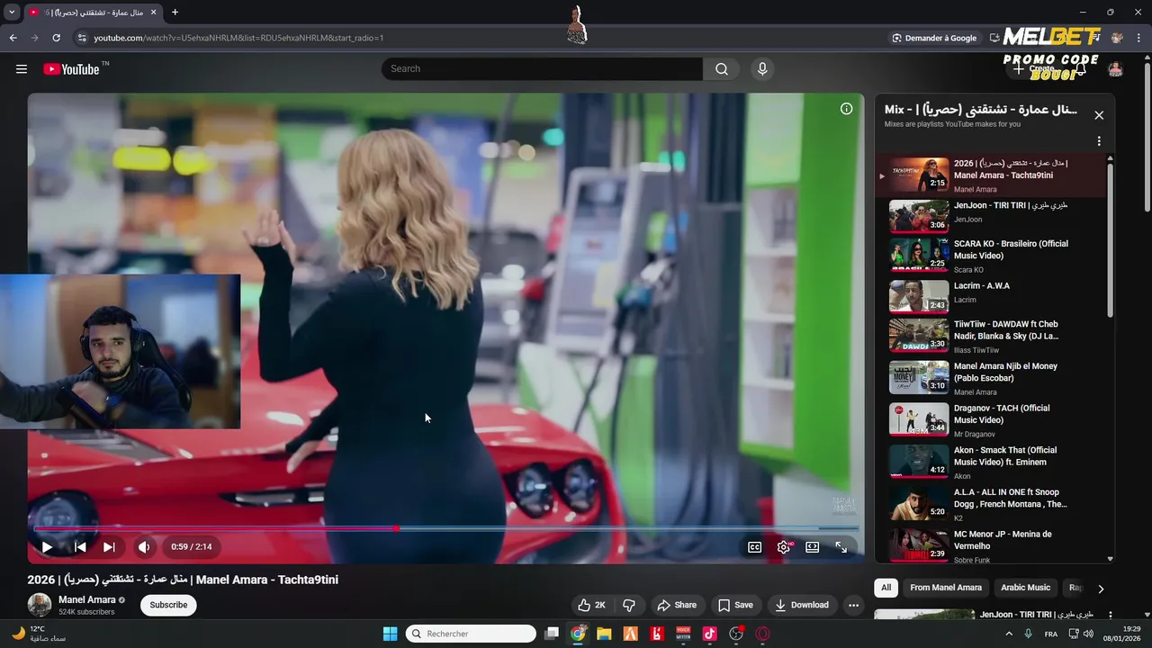The width and height of the screenshot is (1152, 648).
Task: Open Task View from the taskbar
Action: tap(552, 634)
